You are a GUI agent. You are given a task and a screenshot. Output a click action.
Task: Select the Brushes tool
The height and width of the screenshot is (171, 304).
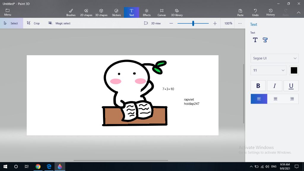[x=71, y=12]
